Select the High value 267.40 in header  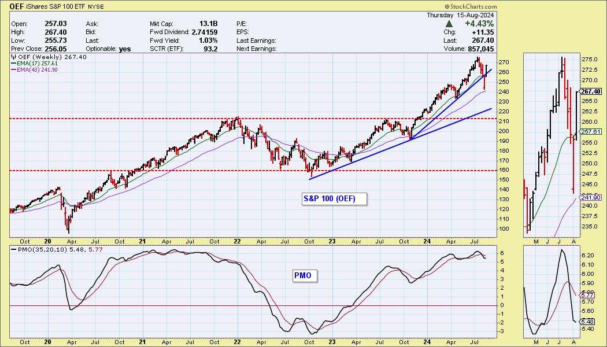tap(54, 32)
